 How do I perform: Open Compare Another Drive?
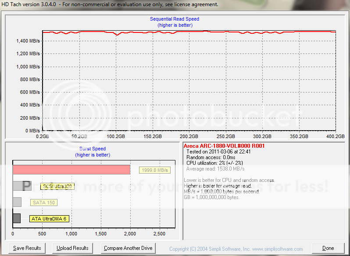(x=128, y=248)
